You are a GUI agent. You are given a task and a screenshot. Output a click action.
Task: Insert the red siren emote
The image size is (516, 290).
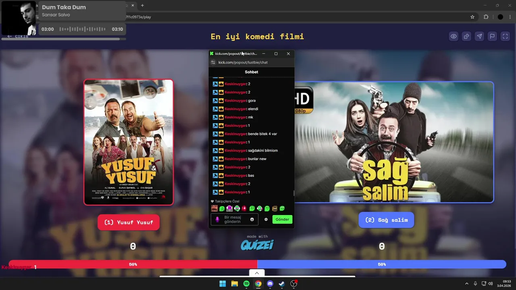point(244,208)
